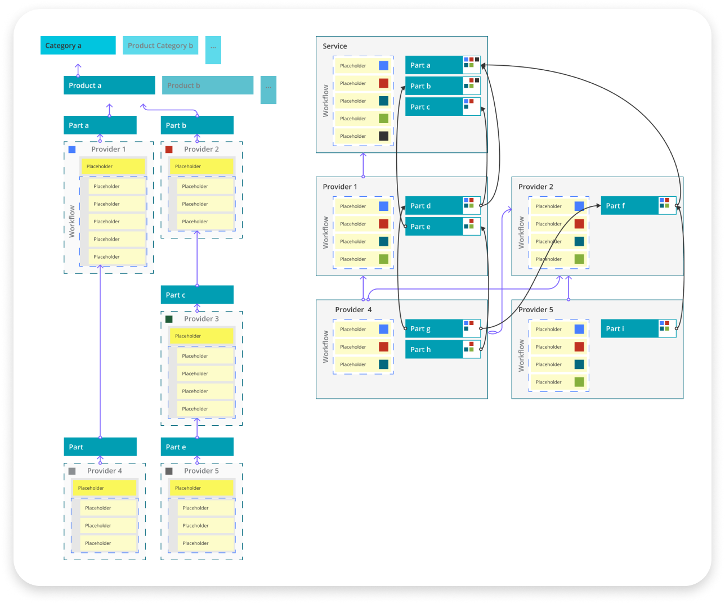Click the blue square icon beside Provider 1 header
Image resolution: width=725 pixels, height=604 pixels.
72,149
